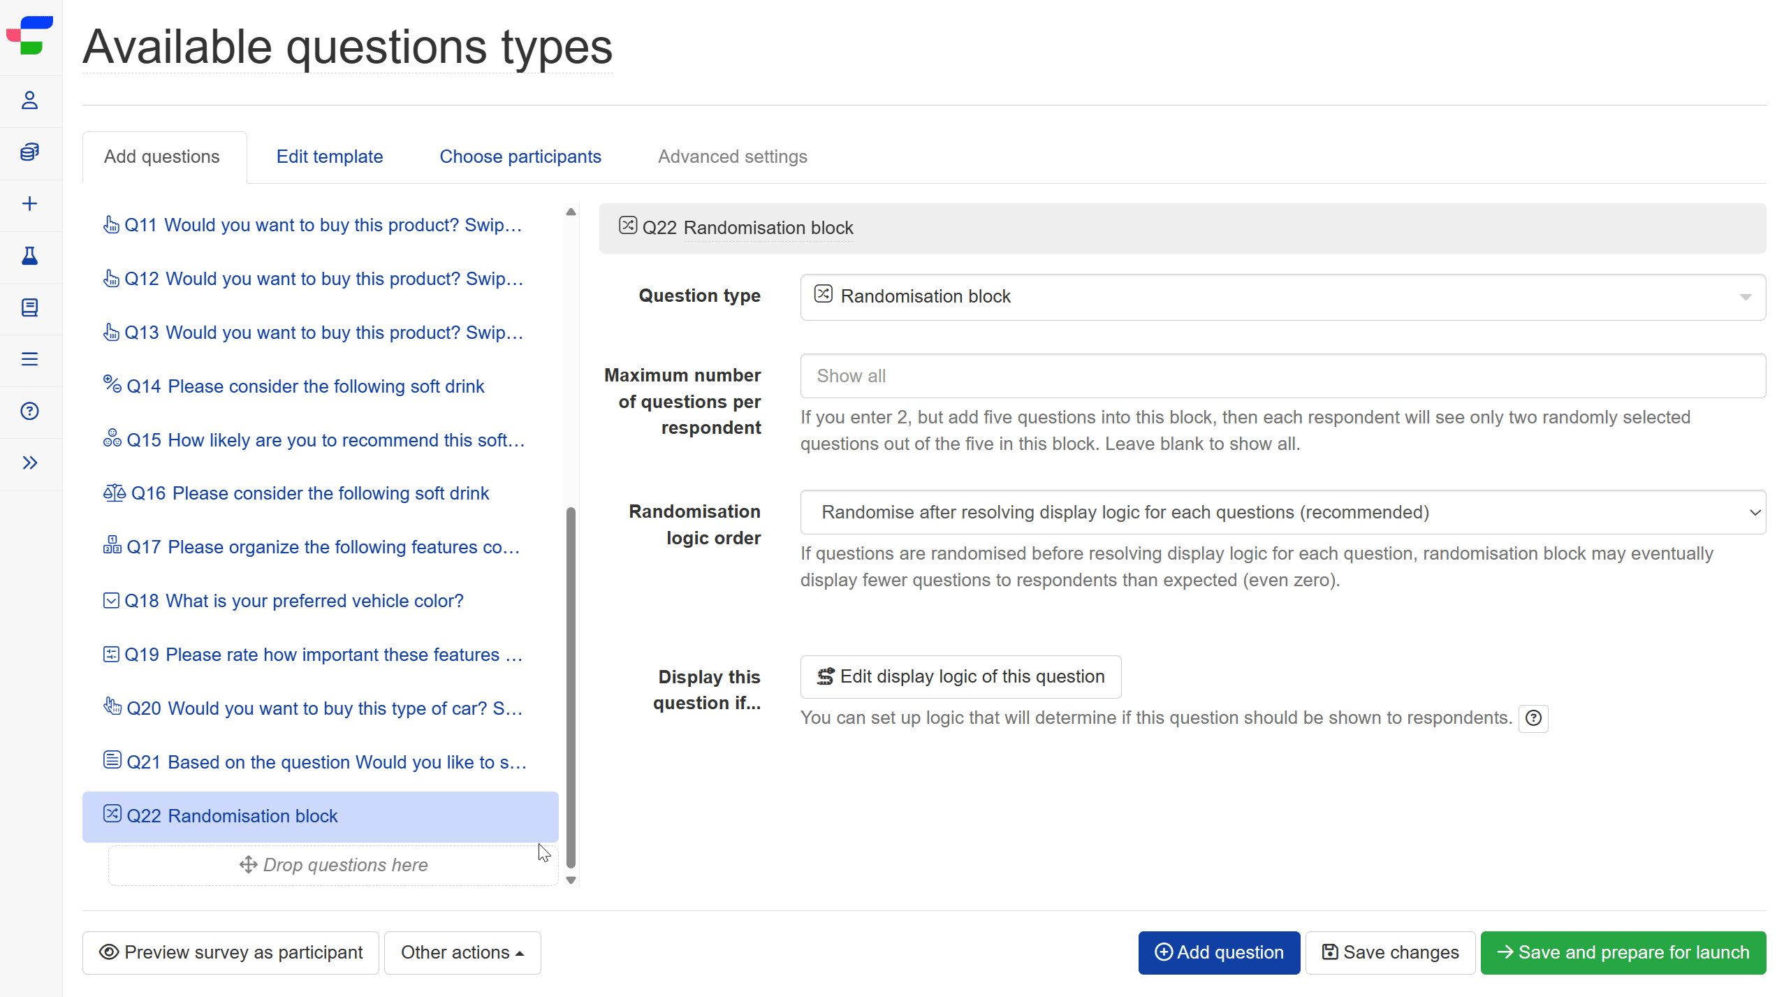Click the scroll-up arrow of question list
Viewport: 1784px width, 997px height.
pyautogui.click(x=571, y=212)
